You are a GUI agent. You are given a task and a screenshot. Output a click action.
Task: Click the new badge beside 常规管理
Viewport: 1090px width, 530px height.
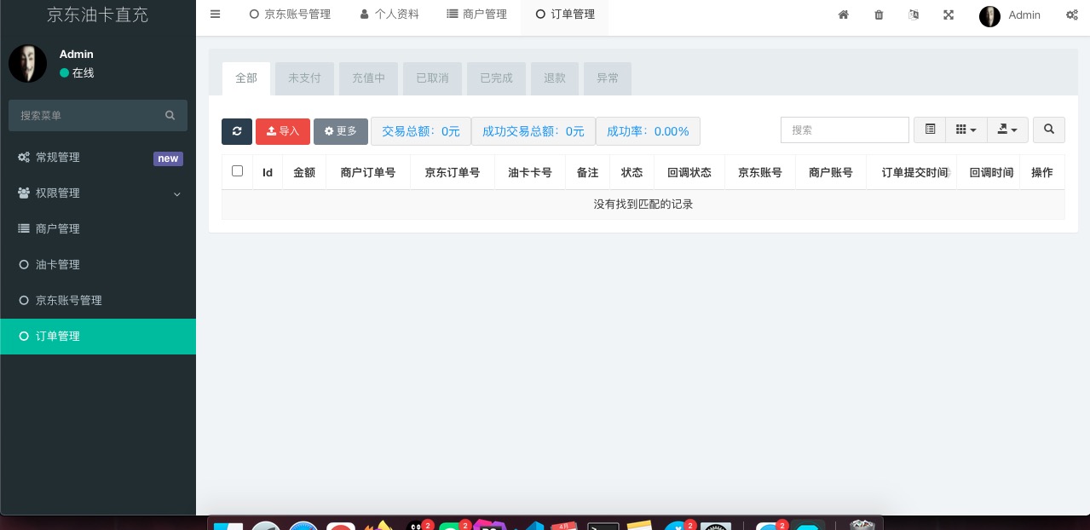pyautogui.click(x=168, y=158)
